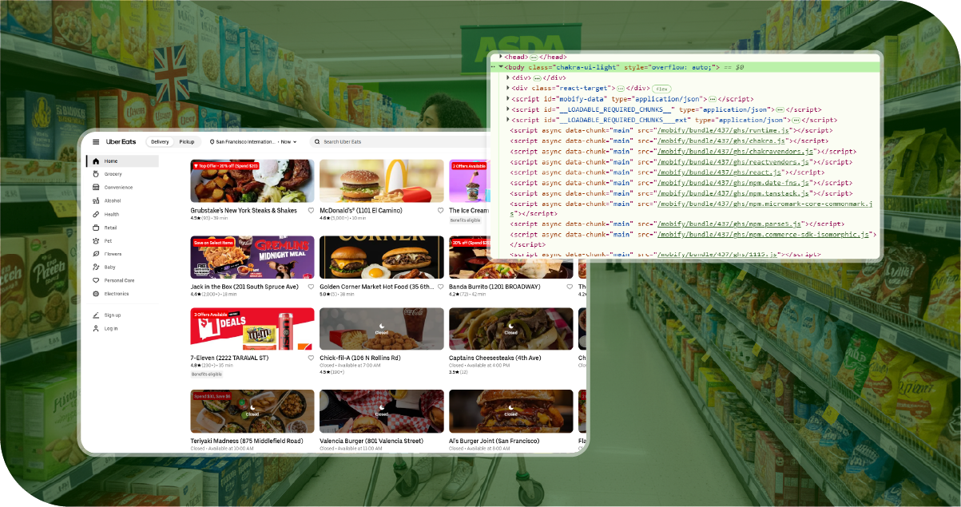Select the Electronics category icon

94,294
